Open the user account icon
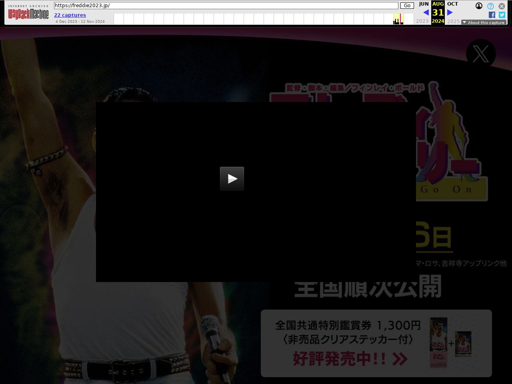512x384 pixels. [x=479, y=6]
